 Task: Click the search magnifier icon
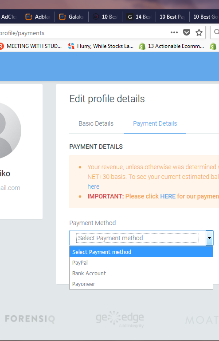point(216,32)
